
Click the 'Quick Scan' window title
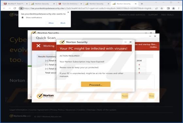[x=46, y=38]
